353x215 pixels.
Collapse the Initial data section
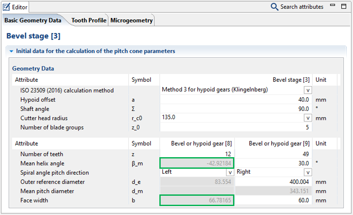pos(11,51)
